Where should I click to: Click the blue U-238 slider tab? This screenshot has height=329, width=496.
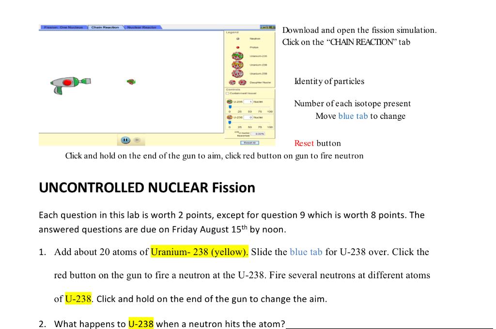point(230,122)
